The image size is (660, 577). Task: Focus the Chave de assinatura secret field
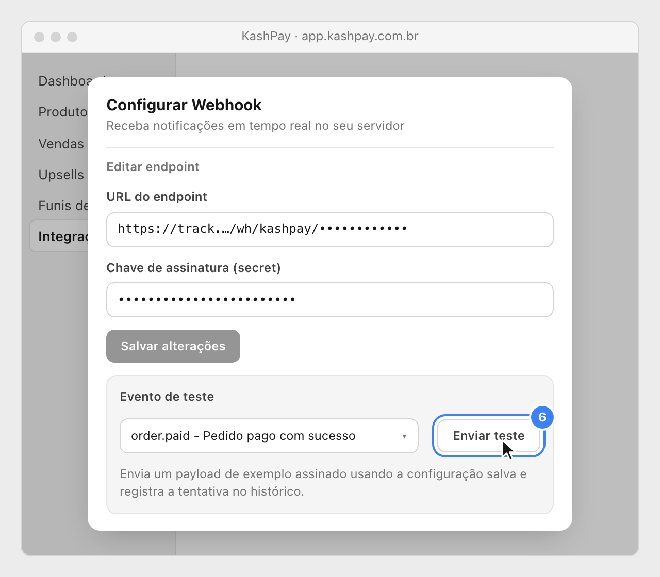pos(330,300)
